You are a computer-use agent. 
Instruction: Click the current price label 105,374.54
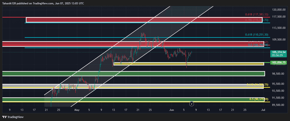pyautogui.click(x=279, y=52)
